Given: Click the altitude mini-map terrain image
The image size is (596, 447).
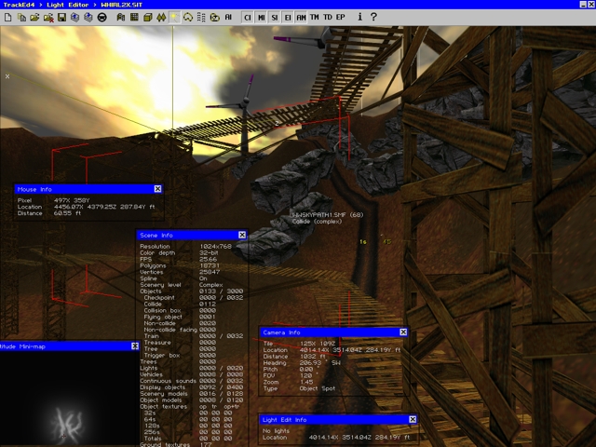Looking at the screenshot, I should (69, 400).
